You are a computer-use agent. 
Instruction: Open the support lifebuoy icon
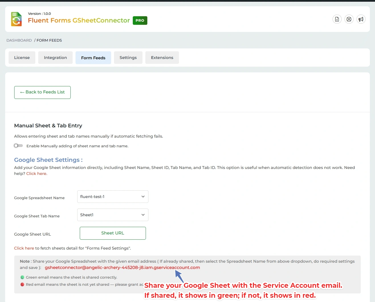click(349, 19)
